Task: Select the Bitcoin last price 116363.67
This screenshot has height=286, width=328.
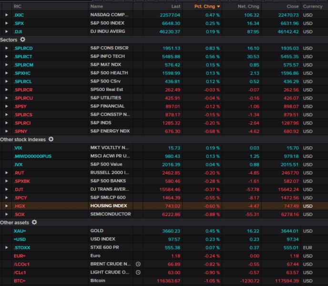Action: tap(168, 281)
